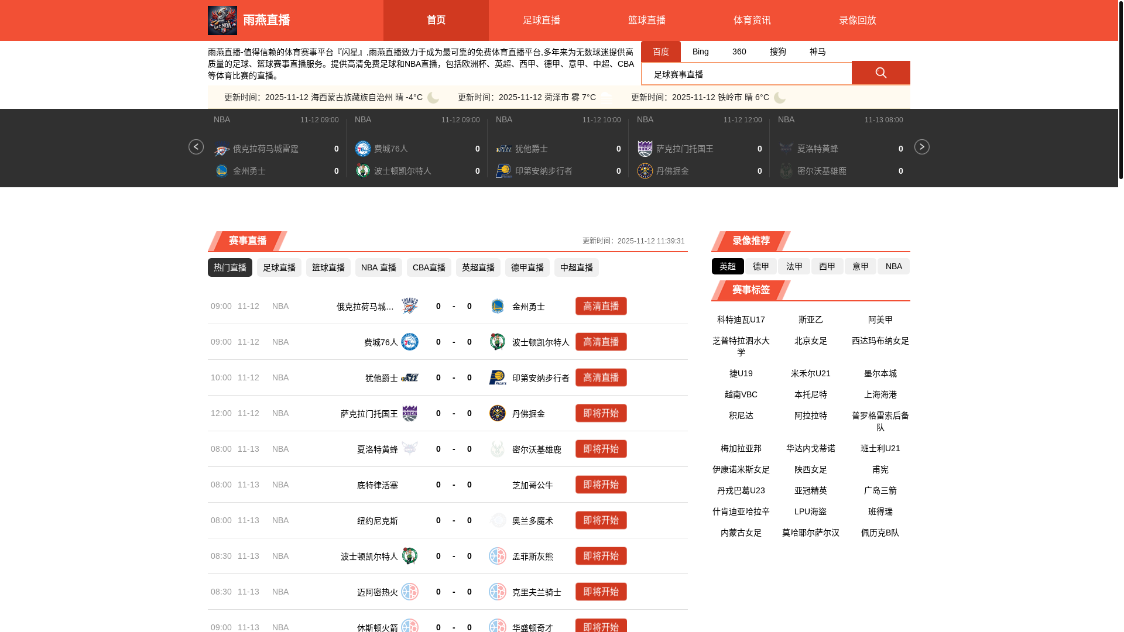
Task: Open the 上海海港 tag link
Action: pyautogui.click(x=880, y=394)
